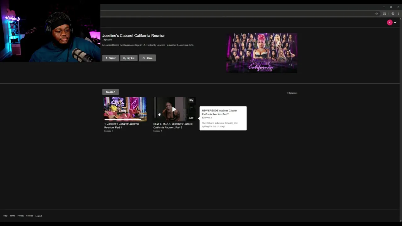Viewport: 402px width, 226px height.
Task: Open 'NEW EPISODE Joseline's Cabaret' title under thumbnail
Action: pyautogui.click(x=173, y=126)
